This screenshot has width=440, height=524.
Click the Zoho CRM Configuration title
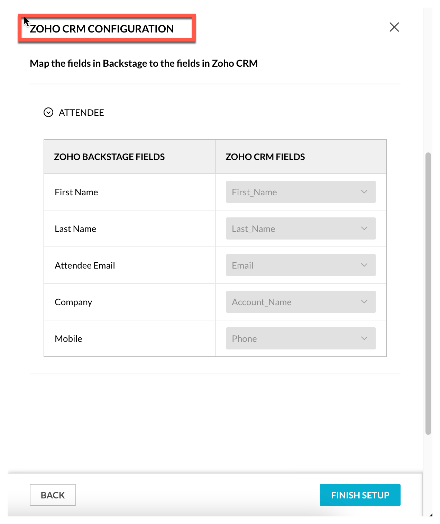(102, 29)
